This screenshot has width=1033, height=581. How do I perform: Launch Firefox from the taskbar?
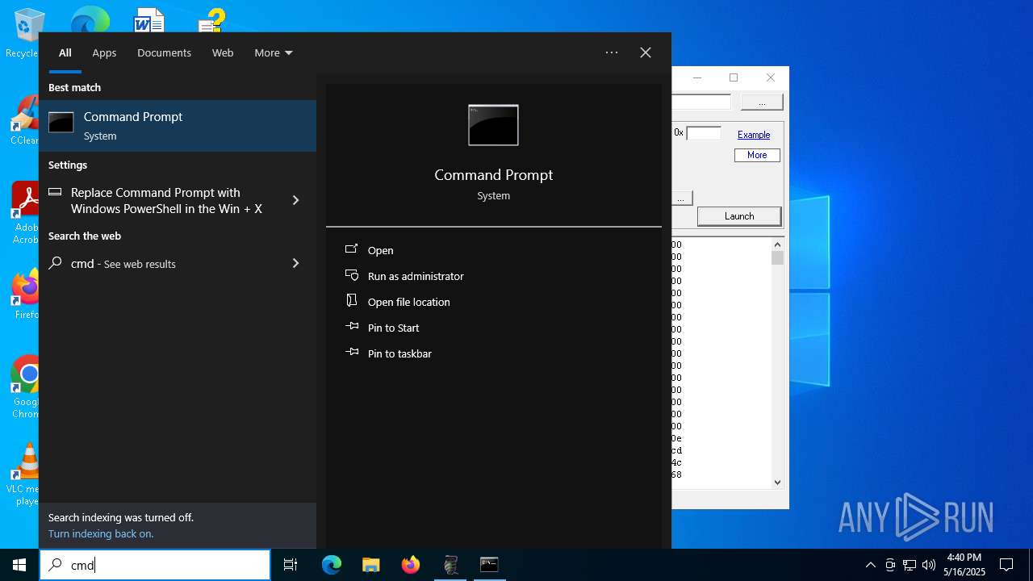click(410, 565)
